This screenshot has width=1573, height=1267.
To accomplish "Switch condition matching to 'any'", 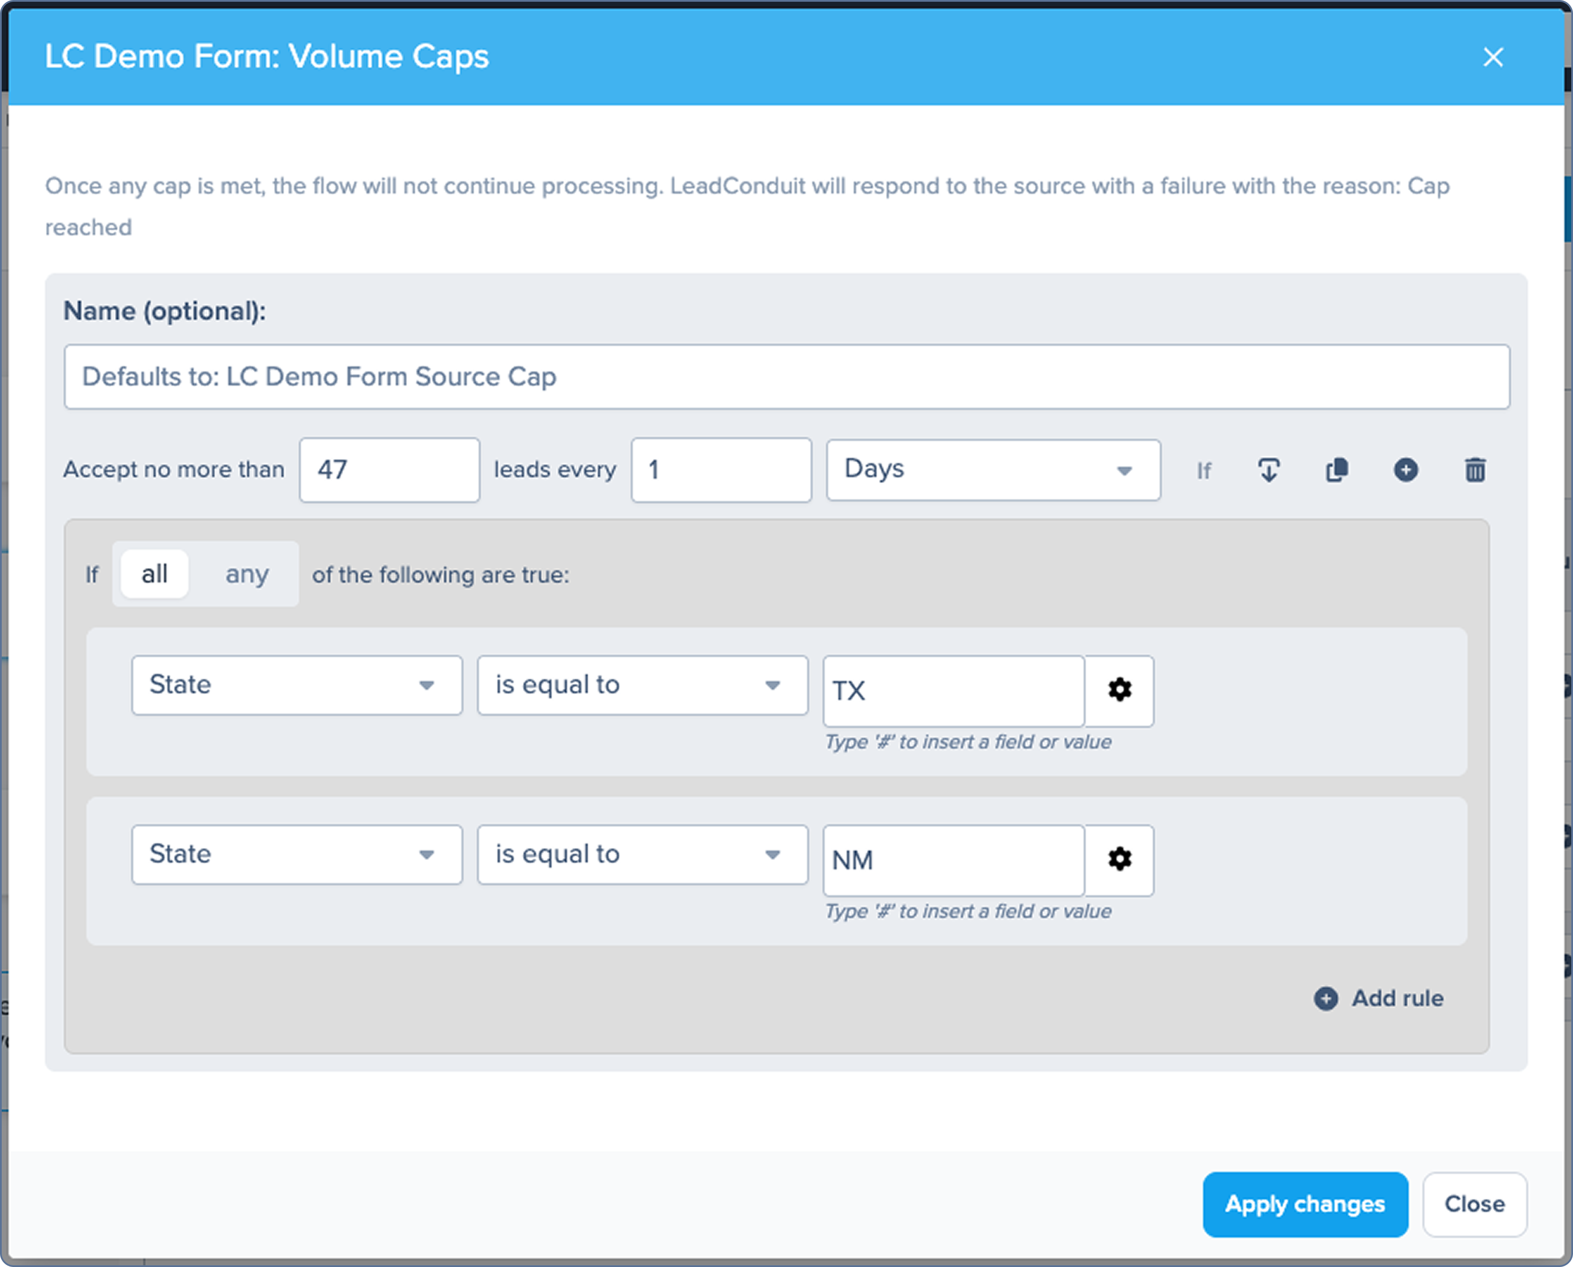I will [x=247, y=574].
